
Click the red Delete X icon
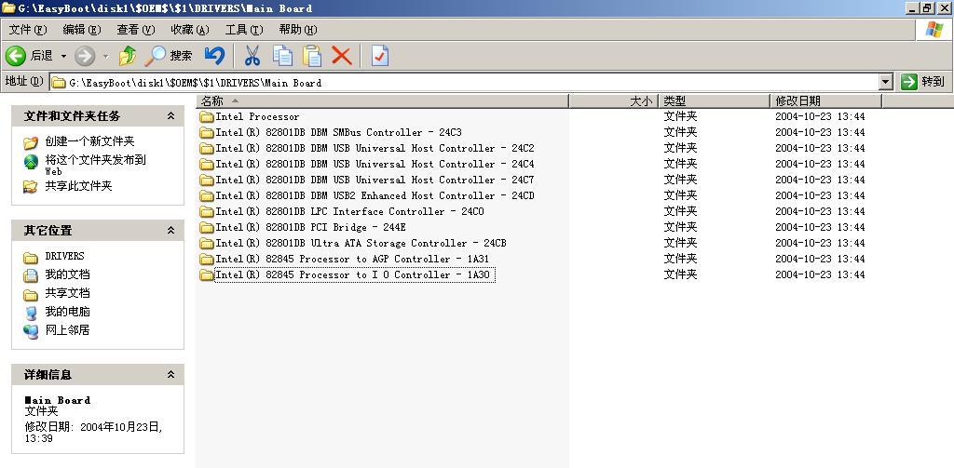(342, 56)
